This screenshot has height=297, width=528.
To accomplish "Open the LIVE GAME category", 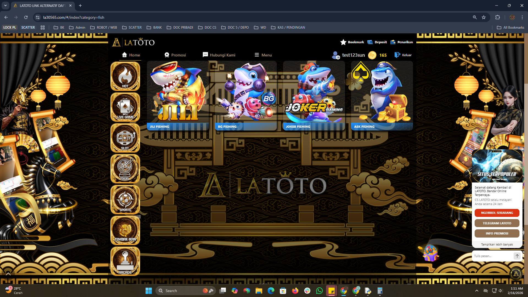I will click(125, 107).
